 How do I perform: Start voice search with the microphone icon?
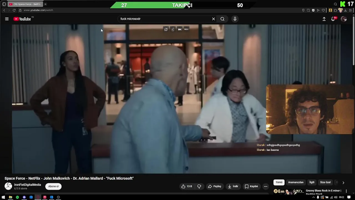(x=235, y=19)
